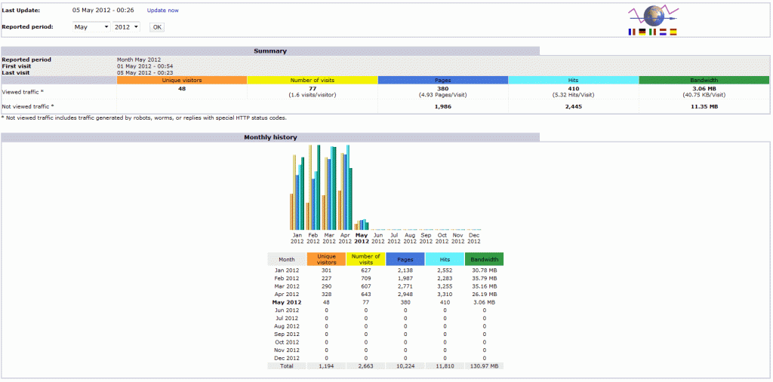Click the cyan Hits column in monthly table

444,259
